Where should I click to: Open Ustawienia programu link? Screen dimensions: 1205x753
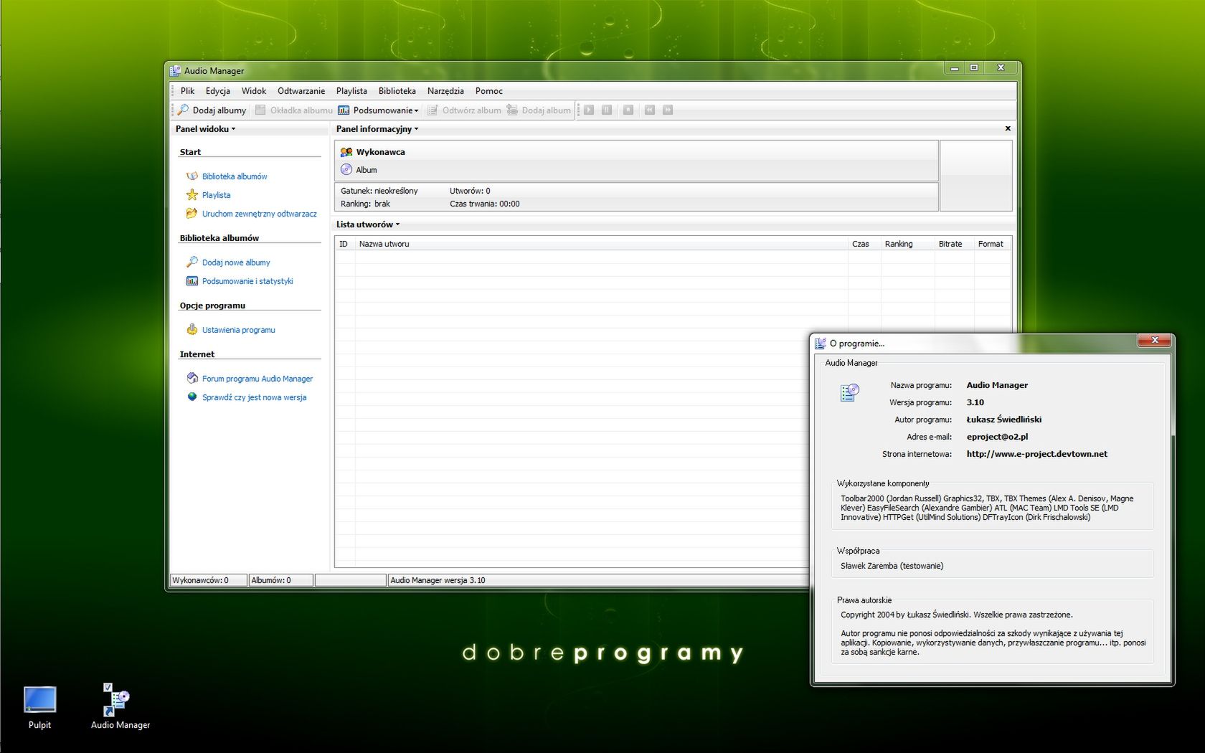point(239,330)
